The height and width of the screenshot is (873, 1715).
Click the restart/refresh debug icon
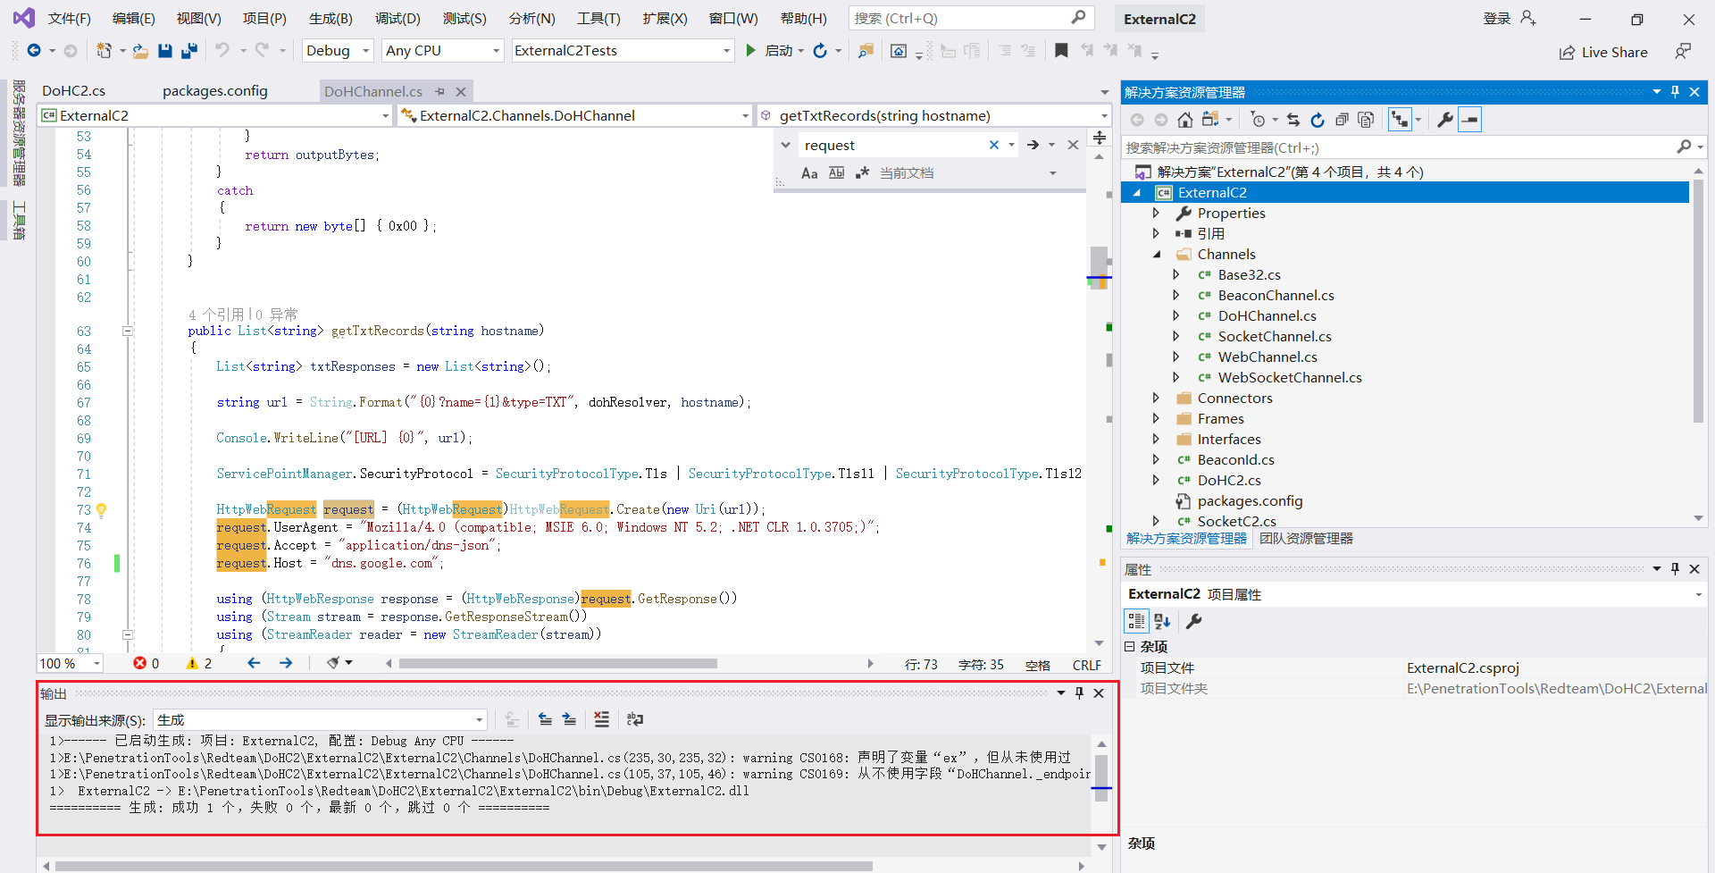point(820,51)
